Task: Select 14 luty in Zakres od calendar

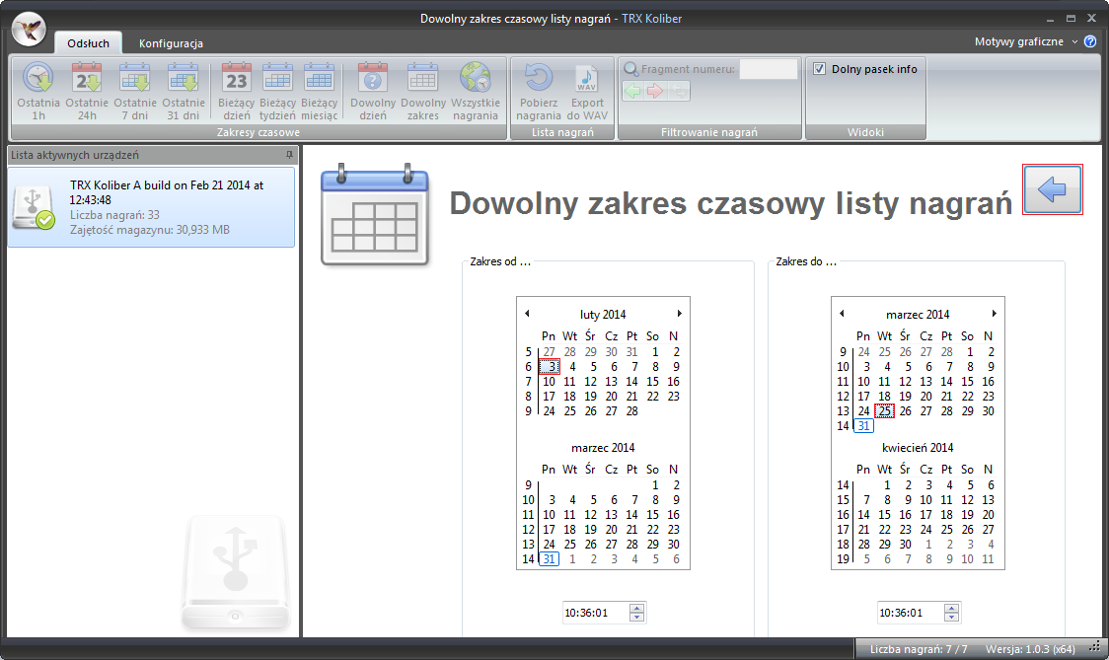Action: pos(631,381)
